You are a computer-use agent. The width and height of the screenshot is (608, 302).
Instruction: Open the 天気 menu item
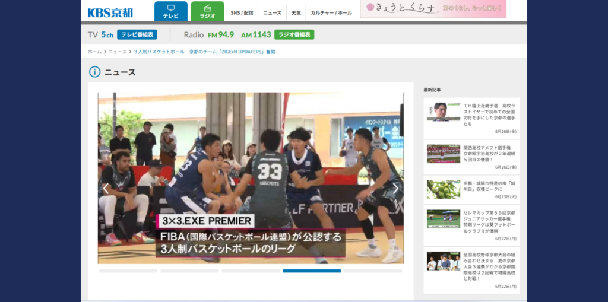click(x=296, y=13)
